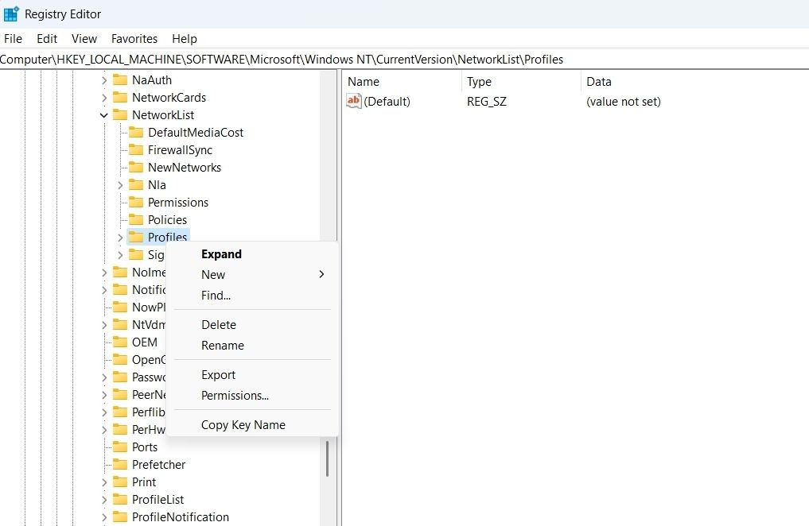Viewport: 809px width, 526px height.
Task: Expand the Profiles key chevron
Action: click(120, 238)
